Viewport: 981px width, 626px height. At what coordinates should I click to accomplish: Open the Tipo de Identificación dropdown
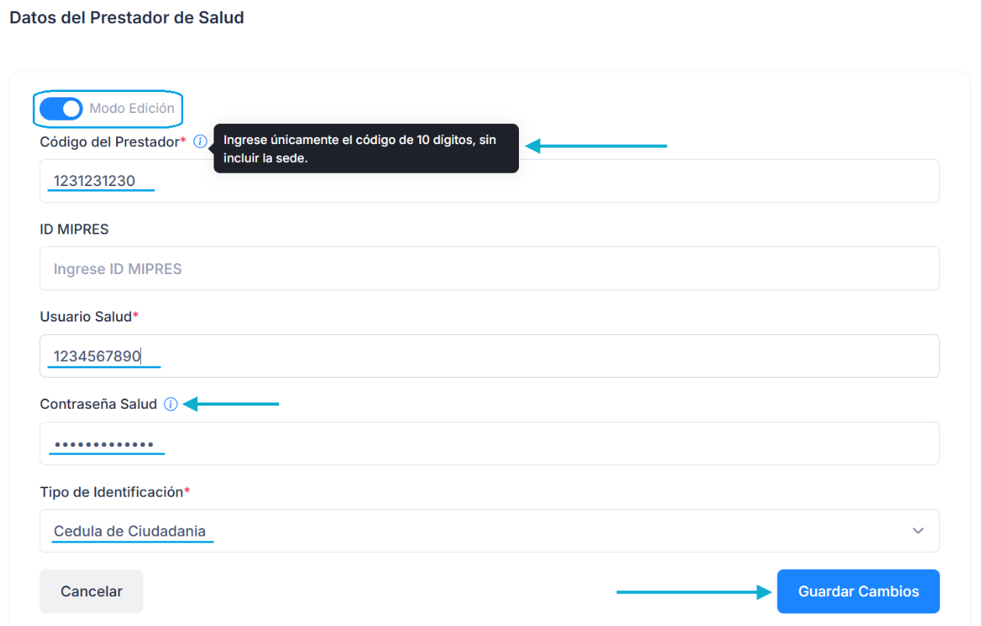coord(489,531)
